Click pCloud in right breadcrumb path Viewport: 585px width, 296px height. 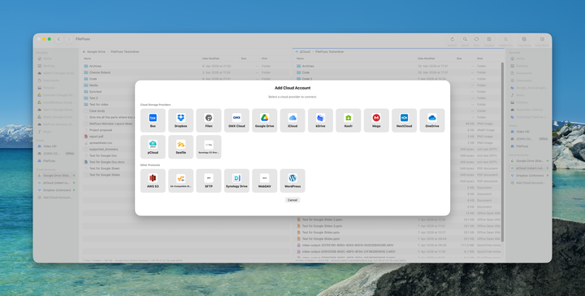point(305,52)
